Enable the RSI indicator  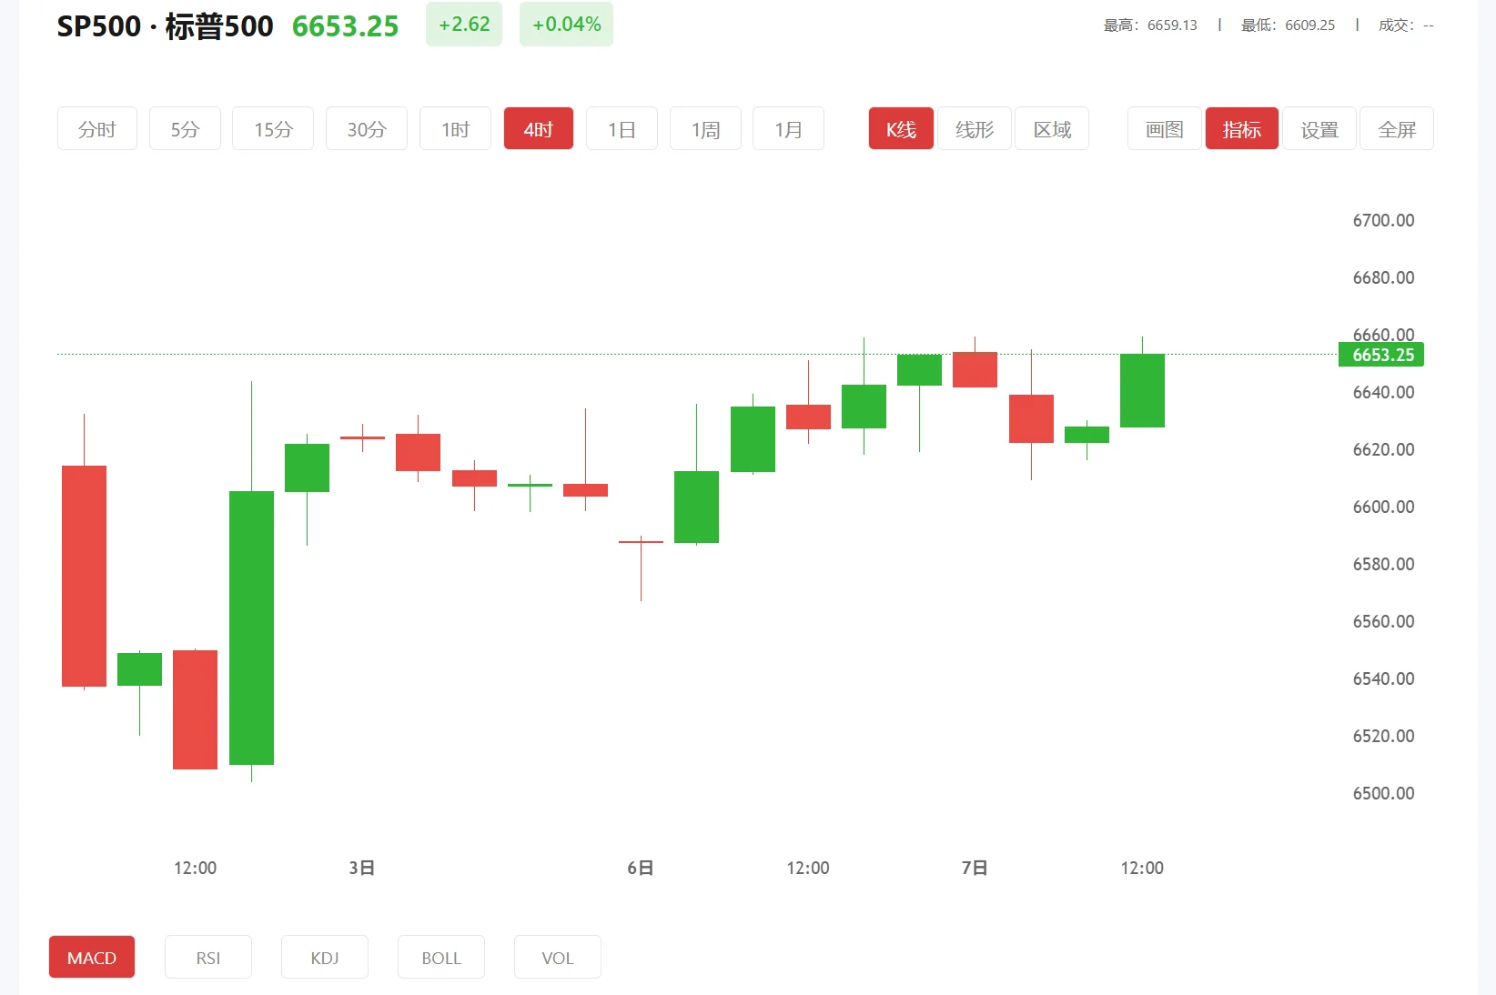208,958
